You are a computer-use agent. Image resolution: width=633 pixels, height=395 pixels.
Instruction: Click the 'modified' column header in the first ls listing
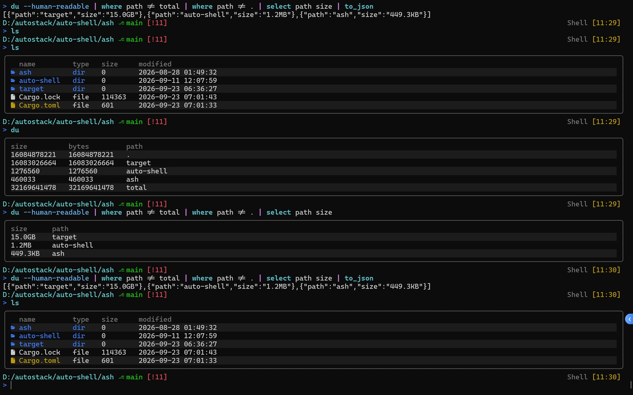point(155,64)
